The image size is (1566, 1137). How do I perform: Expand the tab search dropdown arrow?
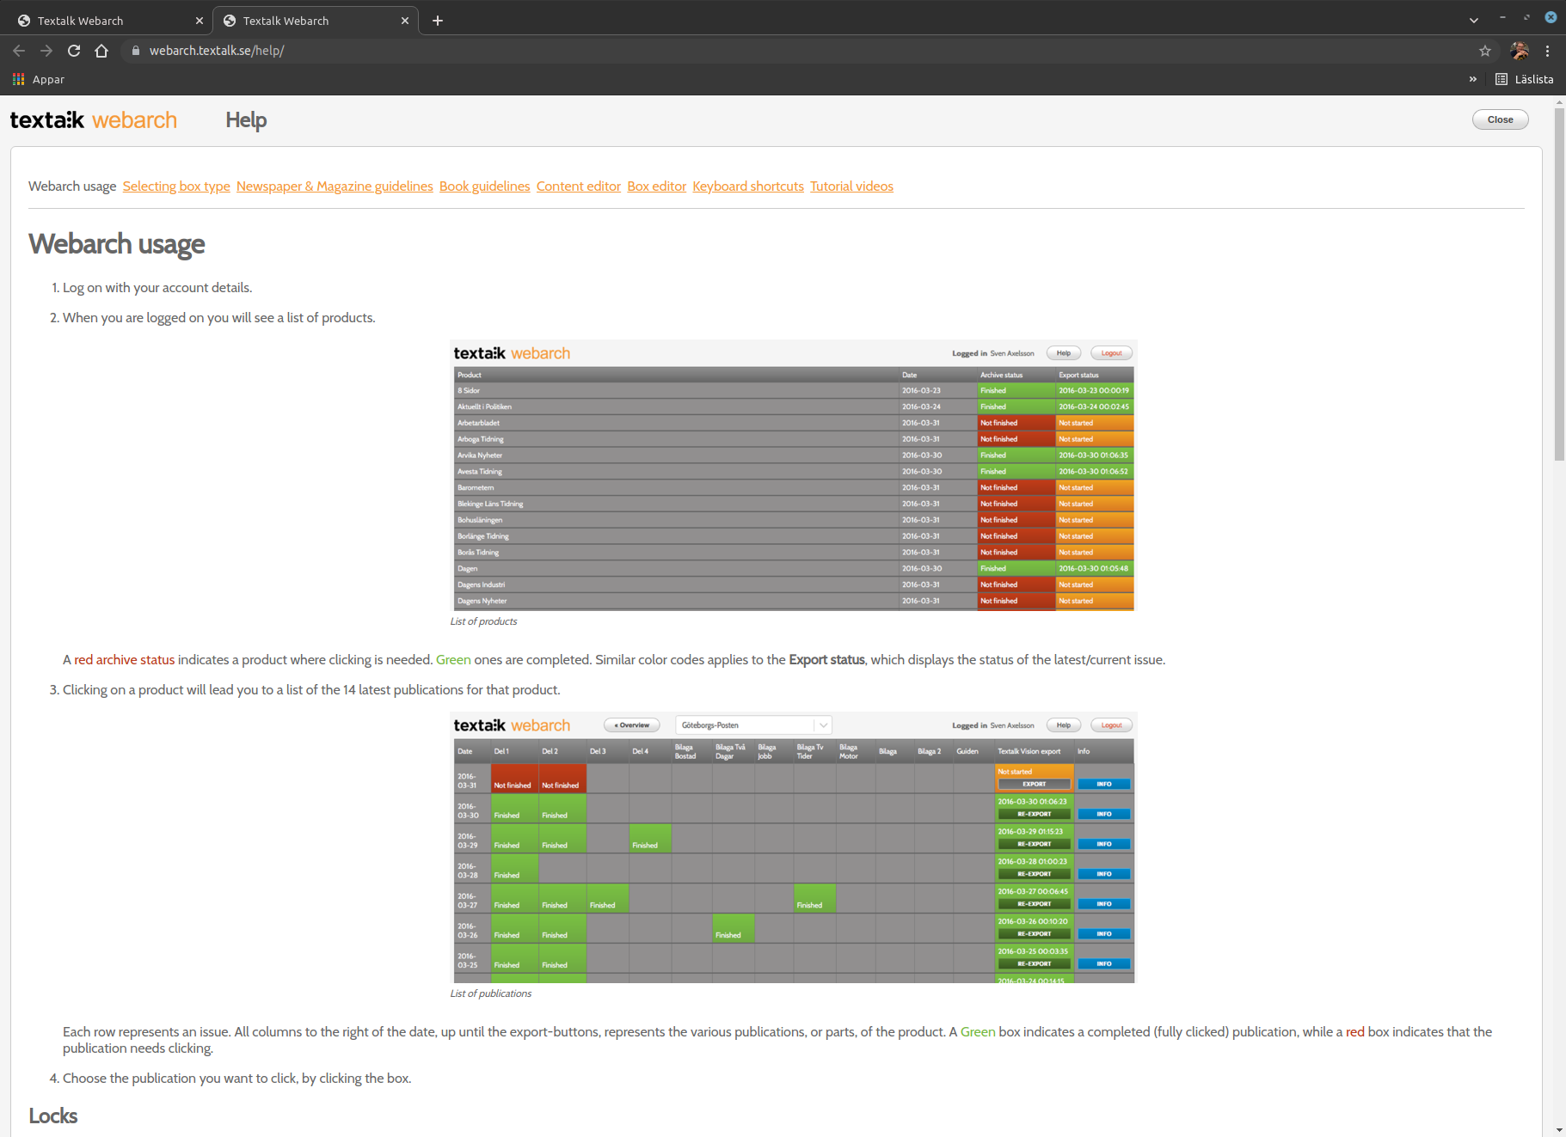point(1474,20)
